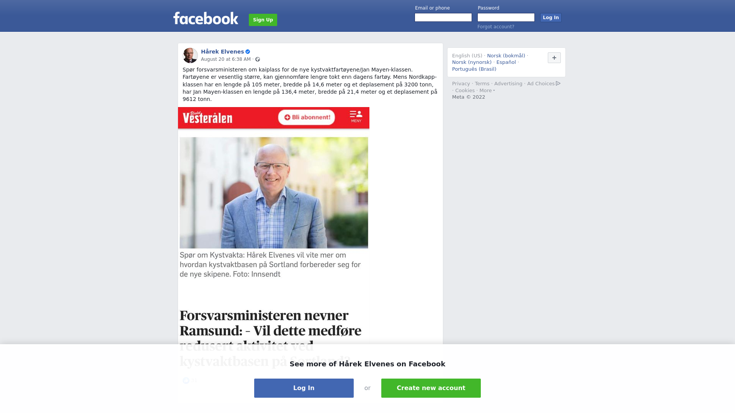The height and width of the screenshot is (413, 735).
Task: Click the Ad Choices triangle icon
Action: (x=558, y=83)
